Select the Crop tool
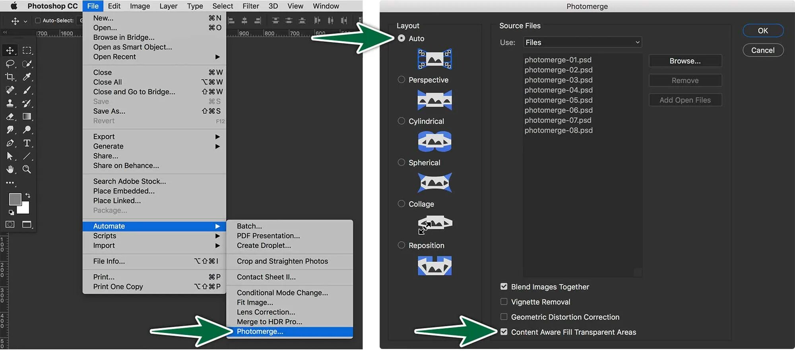The image size is (795, 351). pos(10,77)
